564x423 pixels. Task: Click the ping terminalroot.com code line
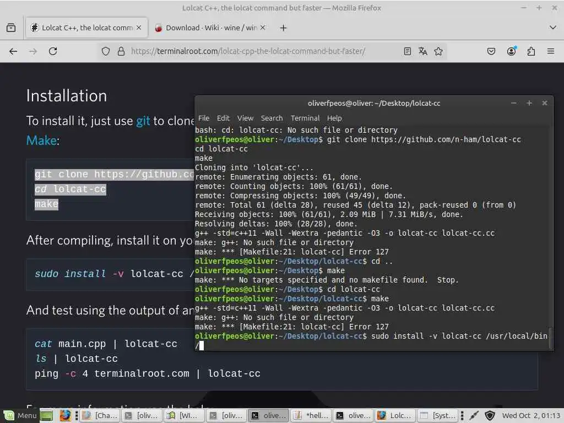(x=148, y=373)
